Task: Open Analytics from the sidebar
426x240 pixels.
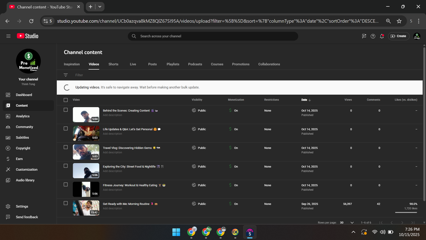Action: (23, 116)
